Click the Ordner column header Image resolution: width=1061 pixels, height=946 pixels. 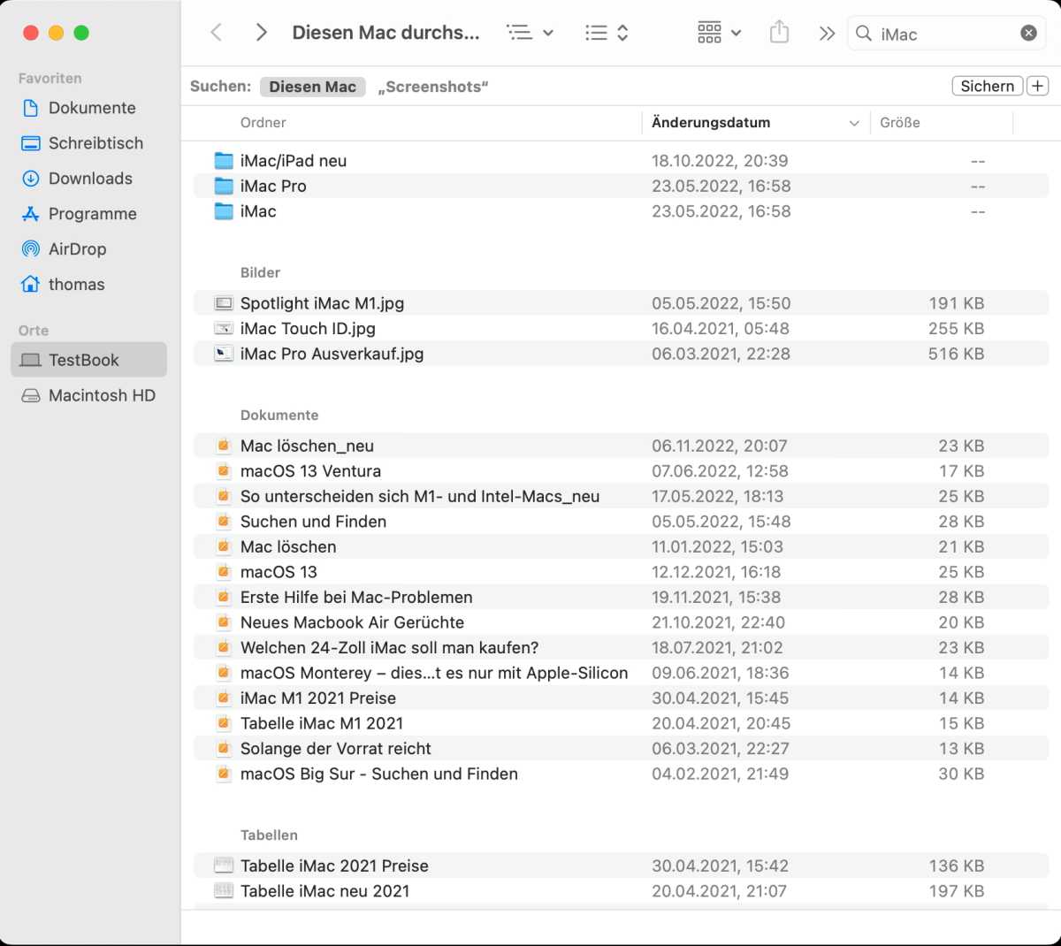click(x=263, y=123)
